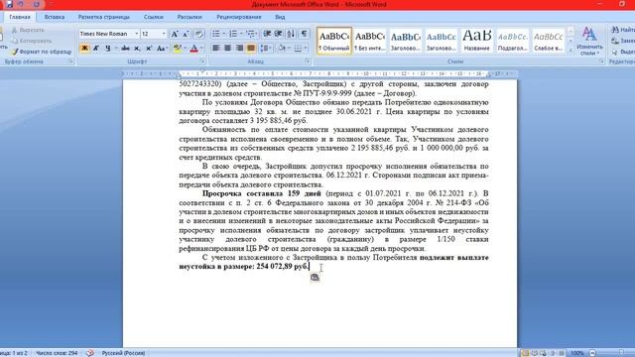Click the zoom out minus button
This screenshot has height=357, width=635.
592,353
